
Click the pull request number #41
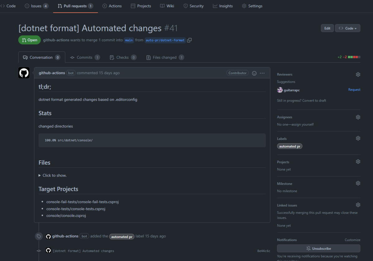171,28
